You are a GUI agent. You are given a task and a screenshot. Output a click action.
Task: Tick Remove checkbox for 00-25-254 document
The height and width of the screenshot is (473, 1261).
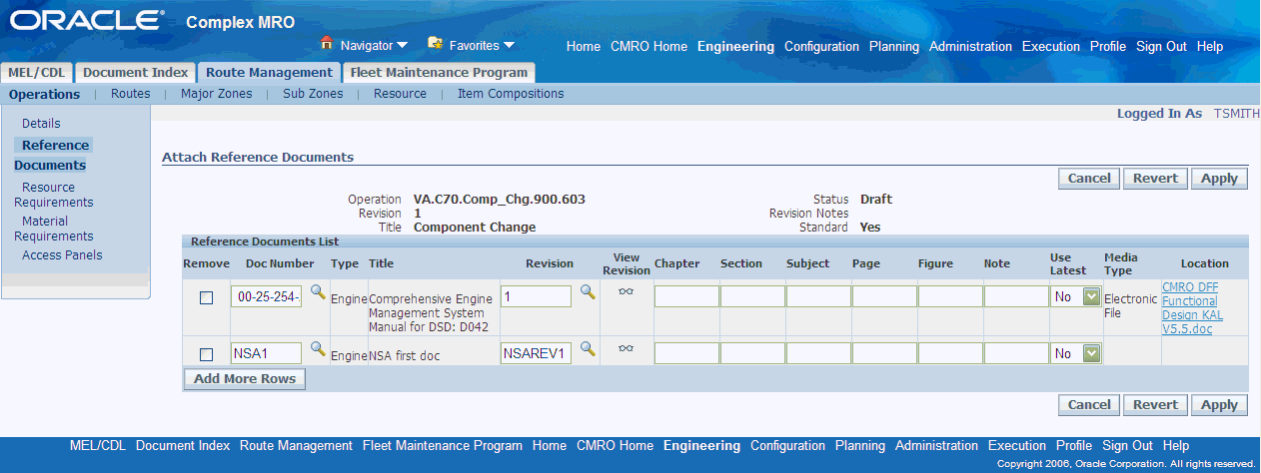[x=206, y=297]
